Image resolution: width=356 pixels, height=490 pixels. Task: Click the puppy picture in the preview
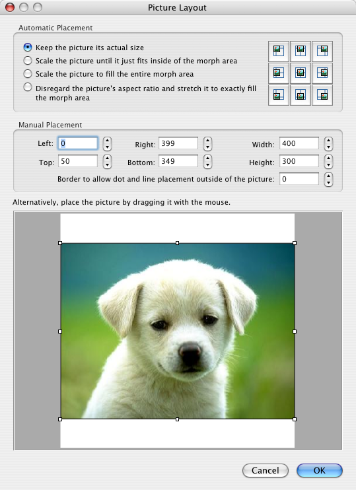pyautogui.click(x=177, y=331)
